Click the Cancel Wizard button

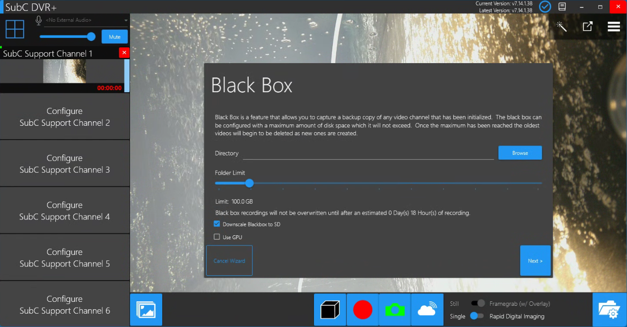[x=229, y=260]
